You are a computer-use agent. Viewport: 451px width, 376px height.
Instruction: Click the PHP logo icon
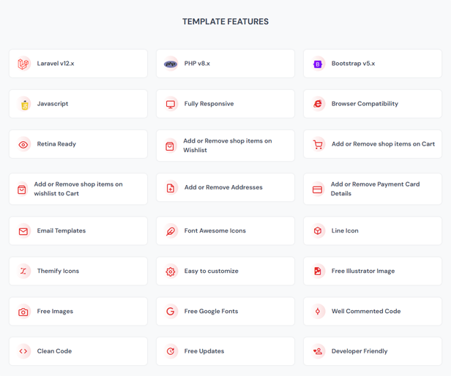(171, 64)
